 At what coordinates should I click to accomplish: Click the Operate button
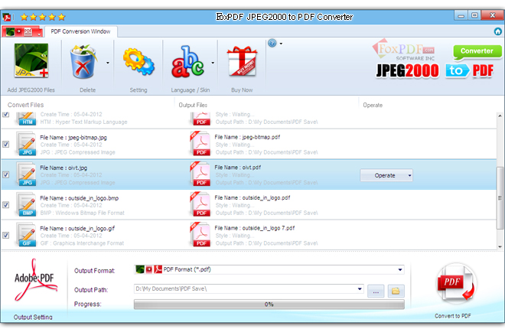tap(385, 175)
